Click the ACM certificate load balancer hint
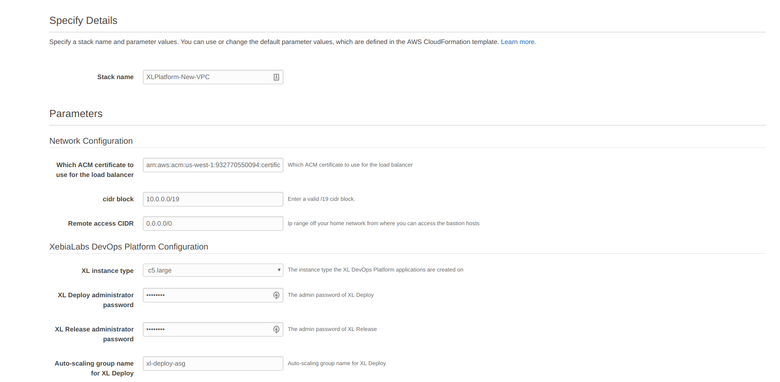The width and height of the screenshot is (780, 382). (x=350, y=165)
